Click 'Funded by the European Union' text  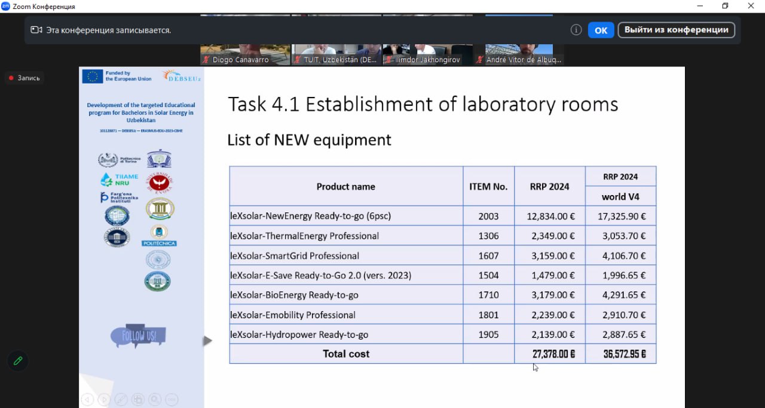(128, 76)
